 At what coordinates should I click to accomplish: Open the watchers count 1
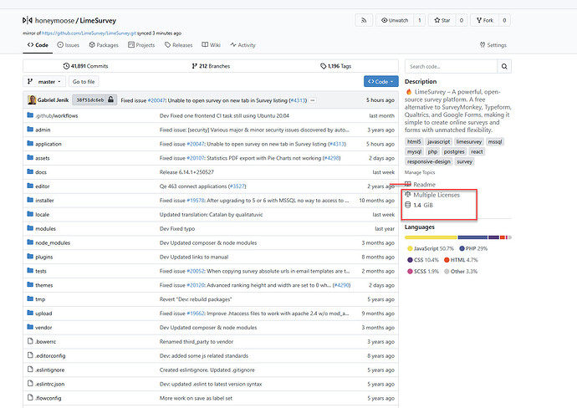(420, 21)
